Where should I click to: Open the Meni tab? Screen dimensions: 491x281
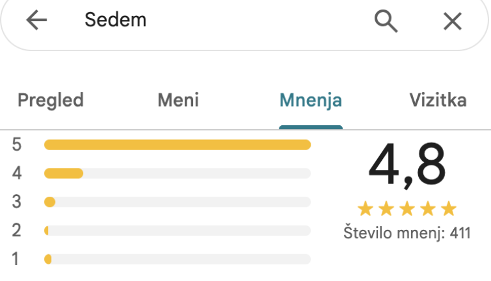(178, 100)
